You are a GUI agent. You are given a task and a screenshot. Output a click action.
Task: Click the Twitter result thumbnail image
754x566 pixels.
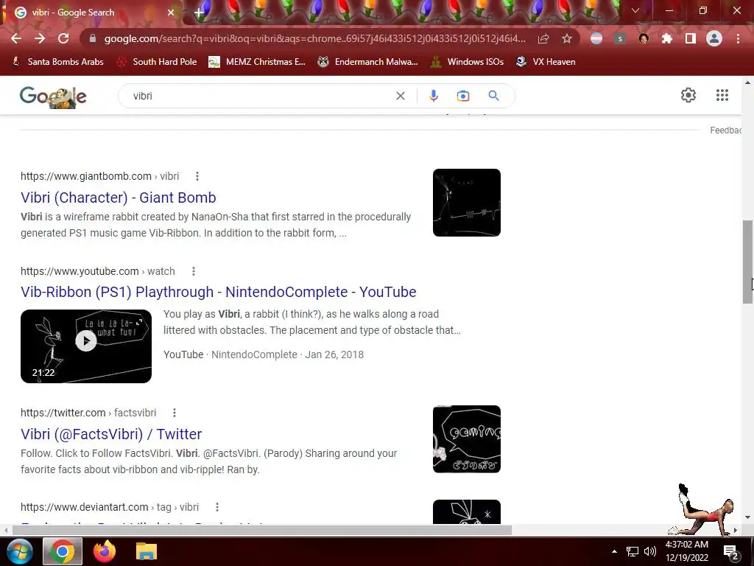pyautogui.click(x=466, y=439)
